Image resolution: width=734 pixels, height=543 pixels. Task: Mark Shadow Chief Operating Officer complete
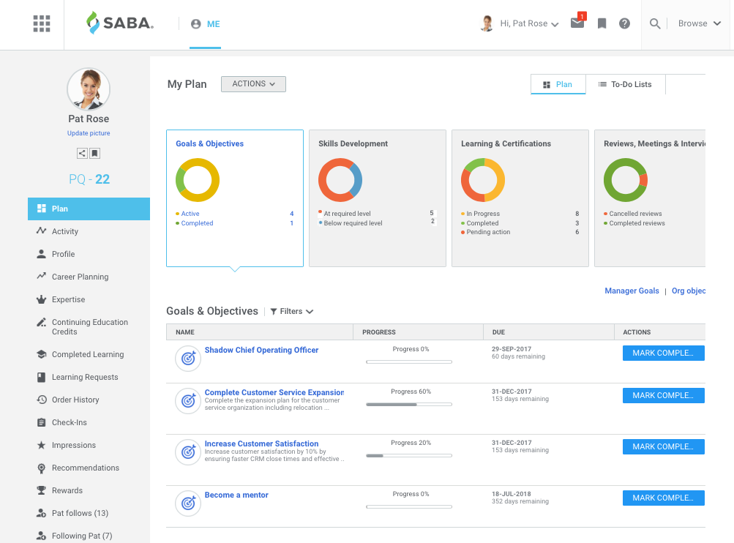pos(663,353)
